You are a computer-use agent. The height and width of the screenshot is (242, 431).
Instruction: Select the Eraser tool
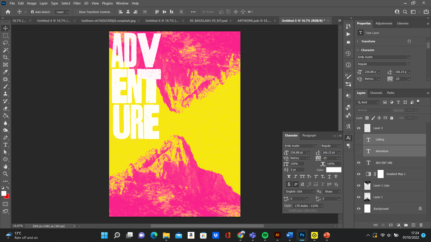tap(5, 108)
